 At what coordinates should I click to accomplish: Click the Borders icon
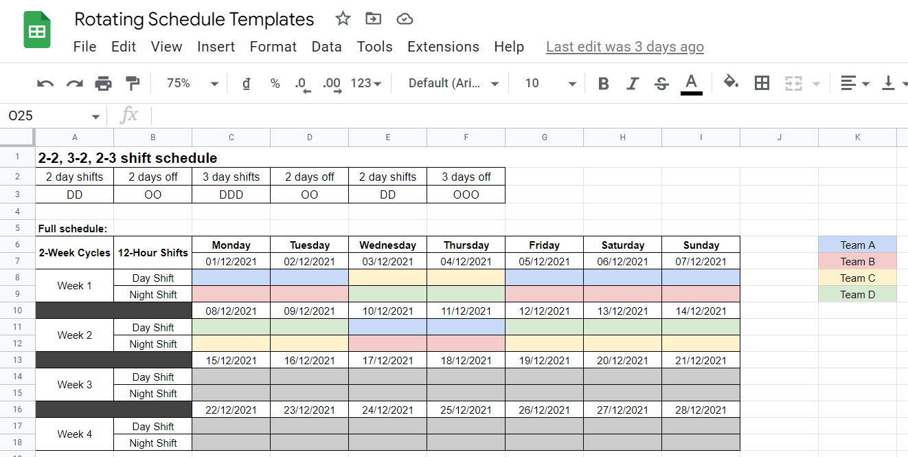[x=762, y=82]
